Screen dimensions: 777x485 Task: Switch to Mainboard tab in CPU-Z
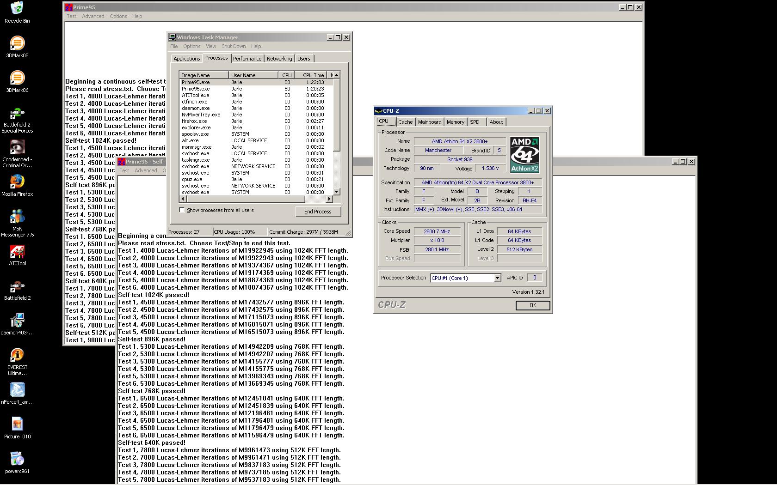430,122
